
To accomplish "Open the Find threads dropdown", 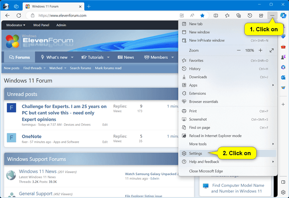I will (x=34, y=68).
